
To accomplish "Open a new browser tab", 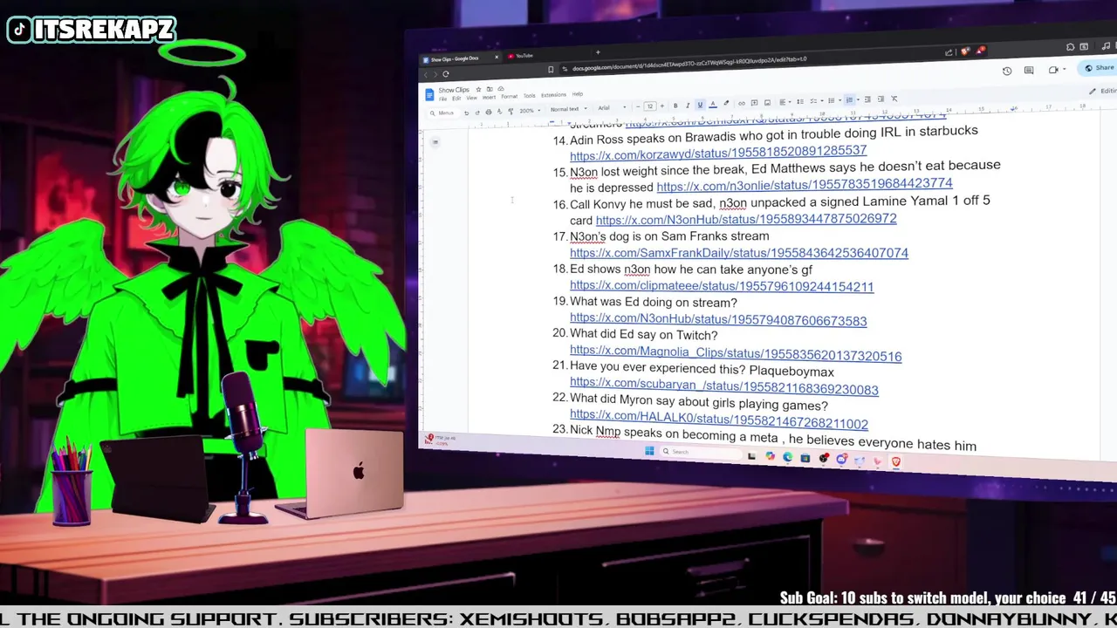I will click(598, 52).
